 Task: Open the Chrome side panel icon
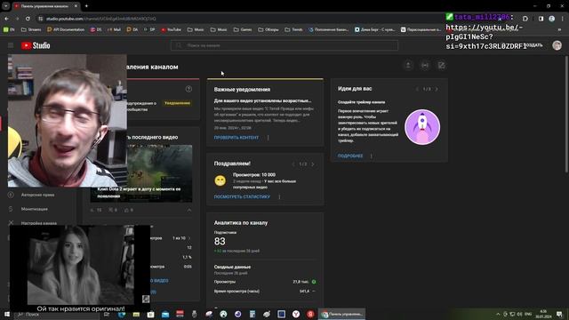point(541,19)
